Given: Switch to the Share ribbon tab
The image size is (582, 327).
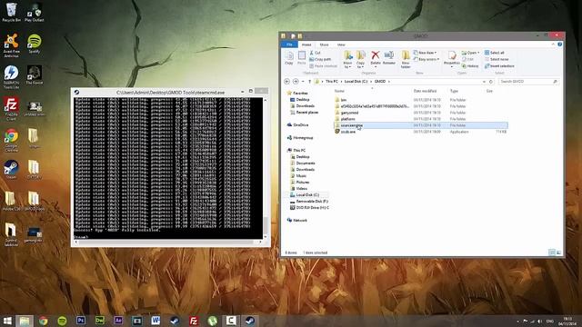Looking at the screenshot, I should pos(324,45).
